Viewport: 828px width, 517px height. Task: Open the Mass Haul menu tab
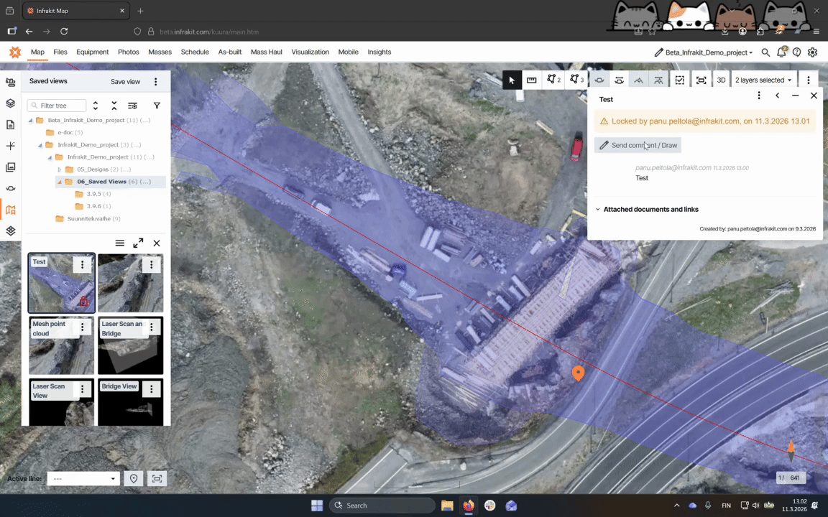click(x=266, y=52)
